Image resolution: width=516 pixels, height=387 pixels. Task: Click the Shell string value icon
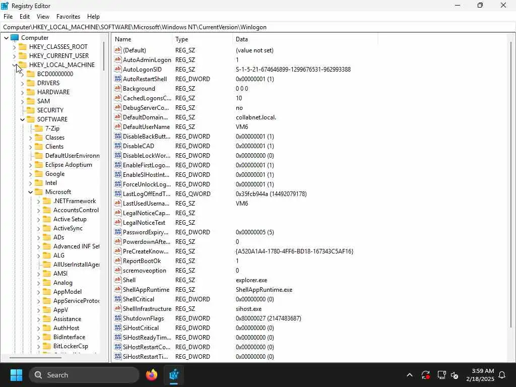(118, 280)
